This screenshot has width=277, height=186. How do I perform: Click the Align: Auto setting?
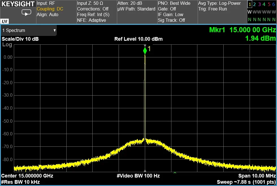(x=47, y=15)
